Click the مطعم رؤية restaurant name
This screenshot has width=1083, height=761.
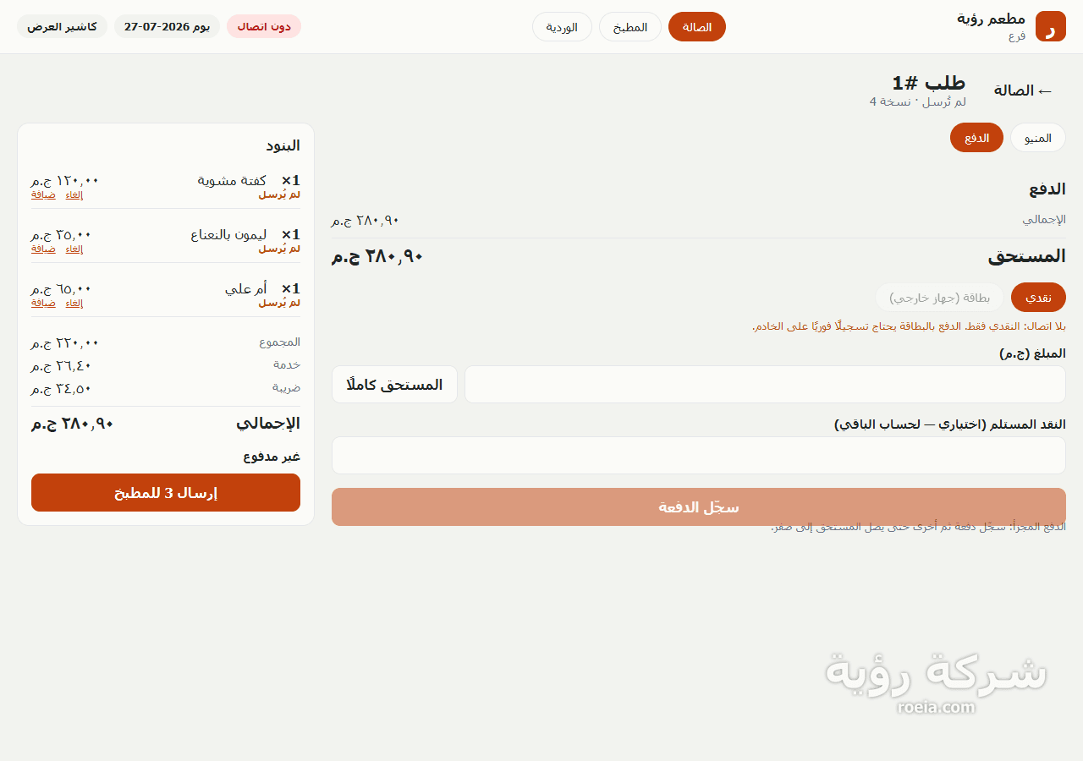pyautogui.click(x=991, y=19)
